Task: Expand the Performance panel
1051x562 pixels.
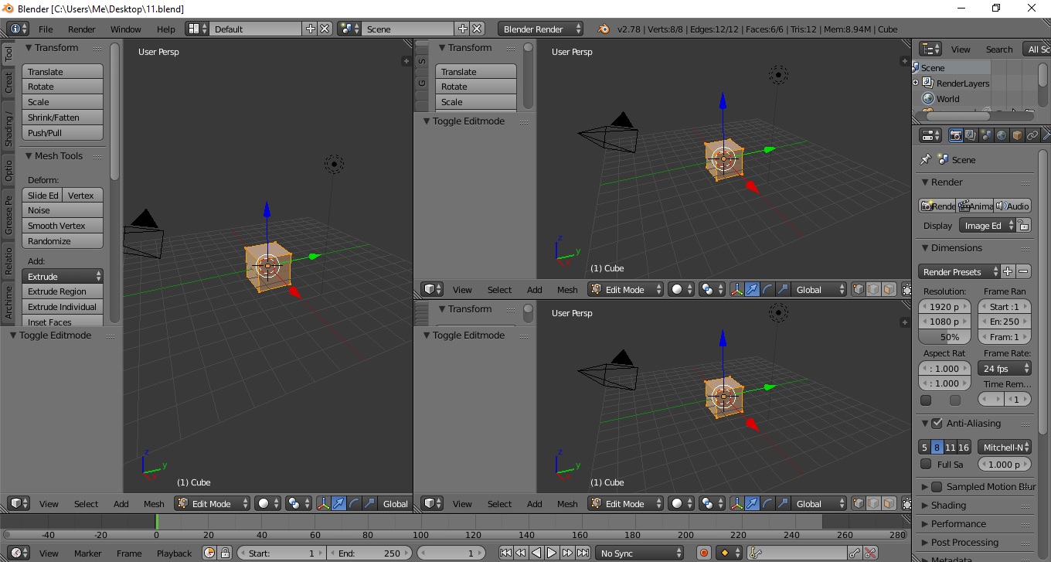Action: [958, 523]
